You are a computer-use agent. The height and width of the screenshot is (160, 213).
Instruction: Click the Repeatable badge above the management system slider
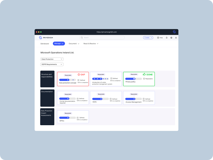(101, 74)
